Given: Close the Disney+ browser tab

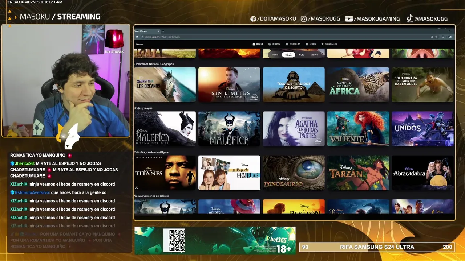Looking at the screenshot, I should coord(158,31).
